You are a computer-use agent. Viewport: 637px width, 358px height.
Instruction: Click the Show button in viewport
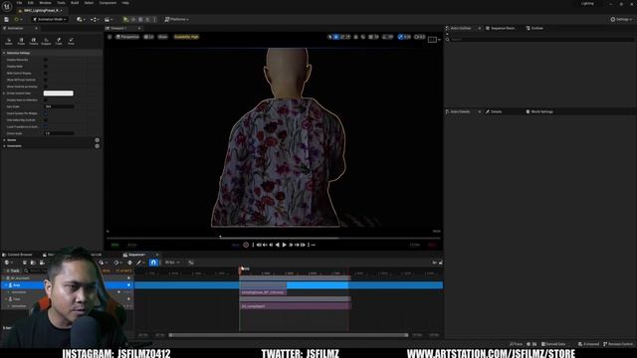click(x=163, y=37)
